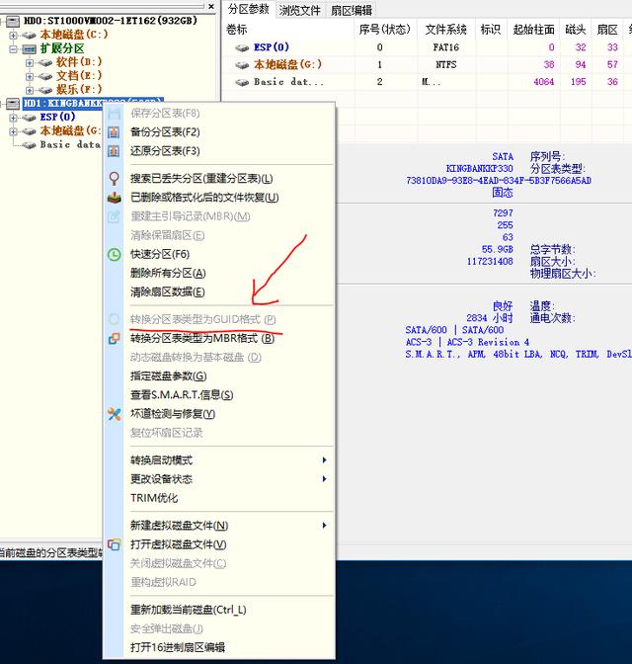
Task: Click the 4064 starting cylinder value
Action: [x=544, y=82]
